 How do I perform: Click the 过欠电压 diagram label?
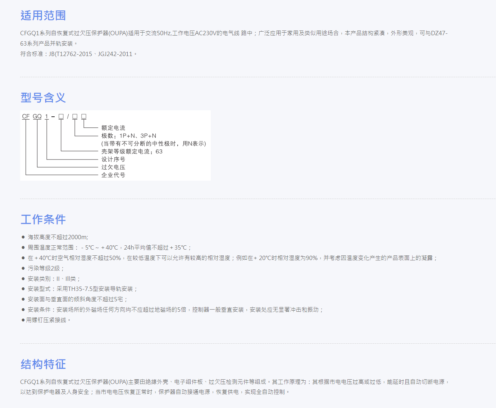(112, 167)
